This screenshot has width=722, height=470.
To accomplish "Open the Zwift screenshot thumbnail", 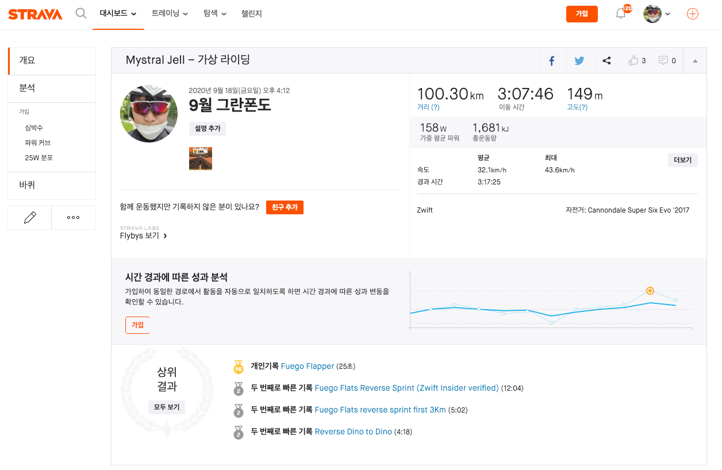I will [201, 159].
